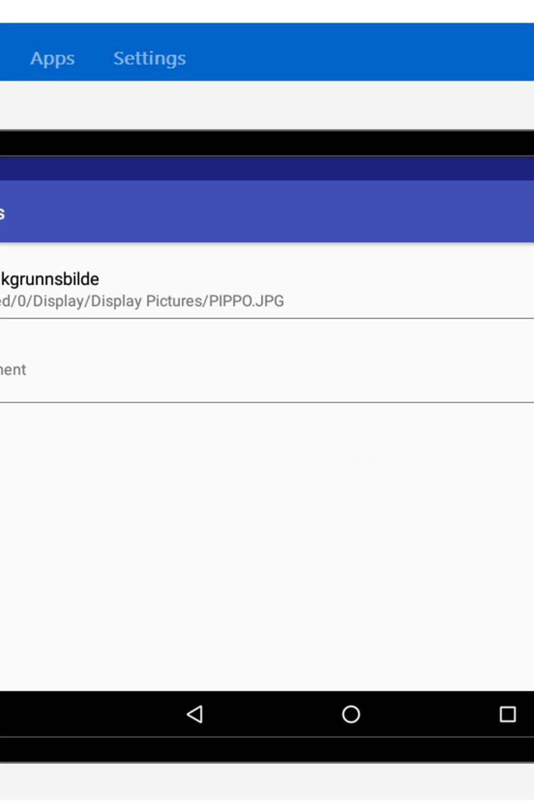Open the bakgrunnsbilde setting entry

pyautogui.click(x=267, y=289)
